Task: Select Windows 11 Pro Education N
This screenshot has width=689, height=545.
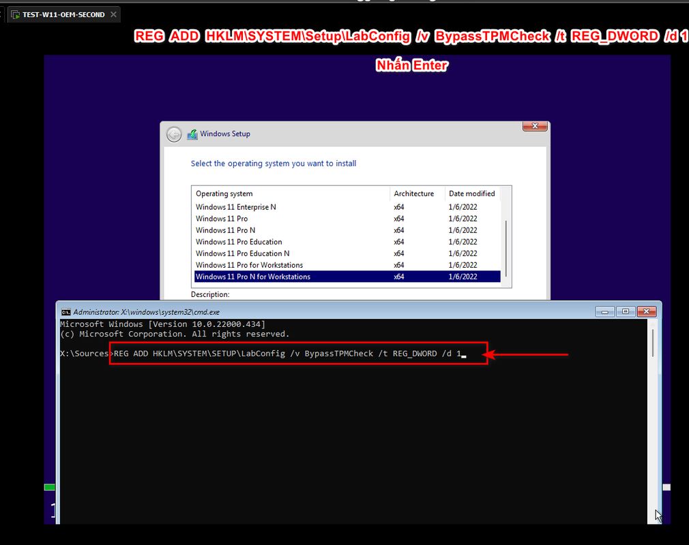Action: (x=347, y=253)
